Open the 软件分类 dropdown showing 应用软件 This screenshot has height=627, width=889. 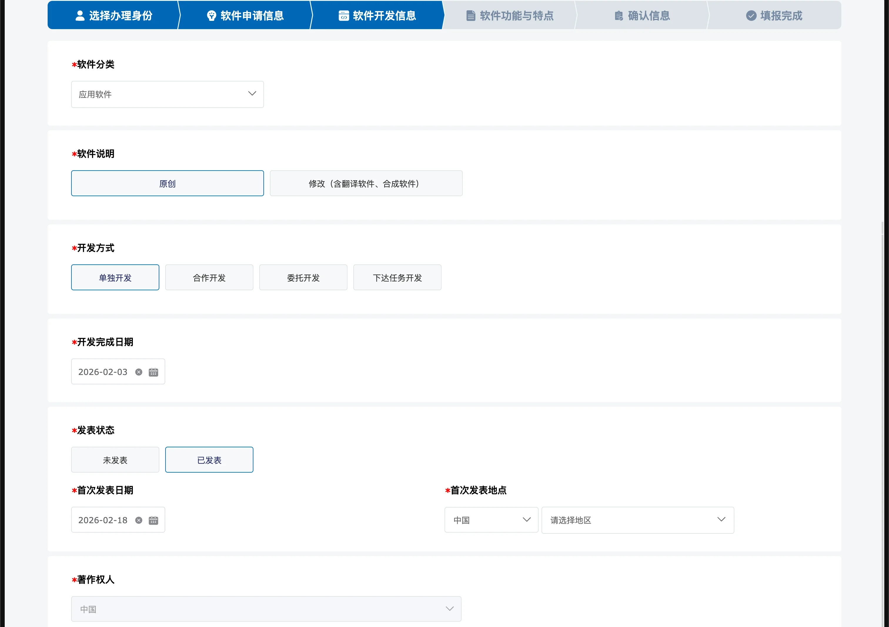pos(167,94)
